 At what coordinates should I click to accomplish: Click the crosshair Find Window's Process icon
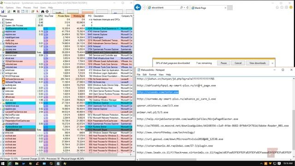(x=47, y=12)
